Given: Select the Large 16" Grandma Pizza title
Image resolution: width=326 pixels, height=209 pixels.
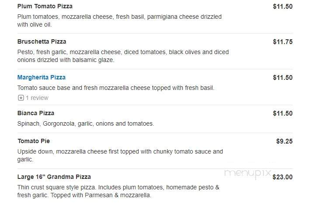Looking at the screenshot, I should 54,177.
